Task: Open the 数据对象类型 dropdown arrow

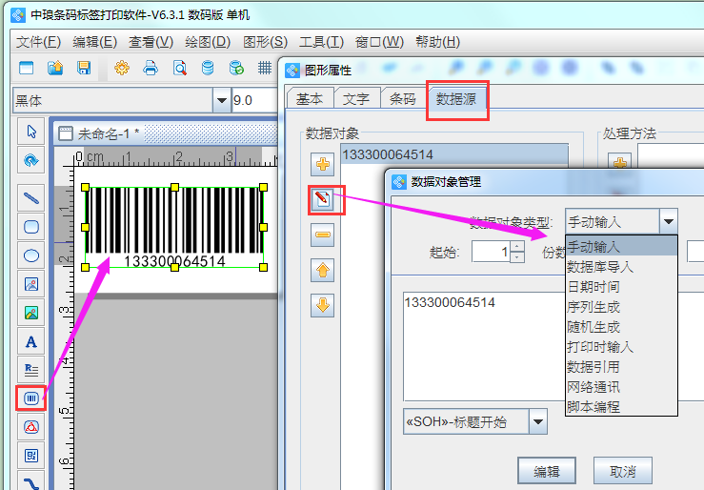Action: point(669,221)
